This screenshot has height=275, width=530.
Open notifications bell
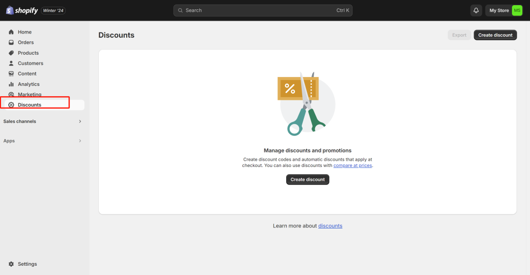476,10
